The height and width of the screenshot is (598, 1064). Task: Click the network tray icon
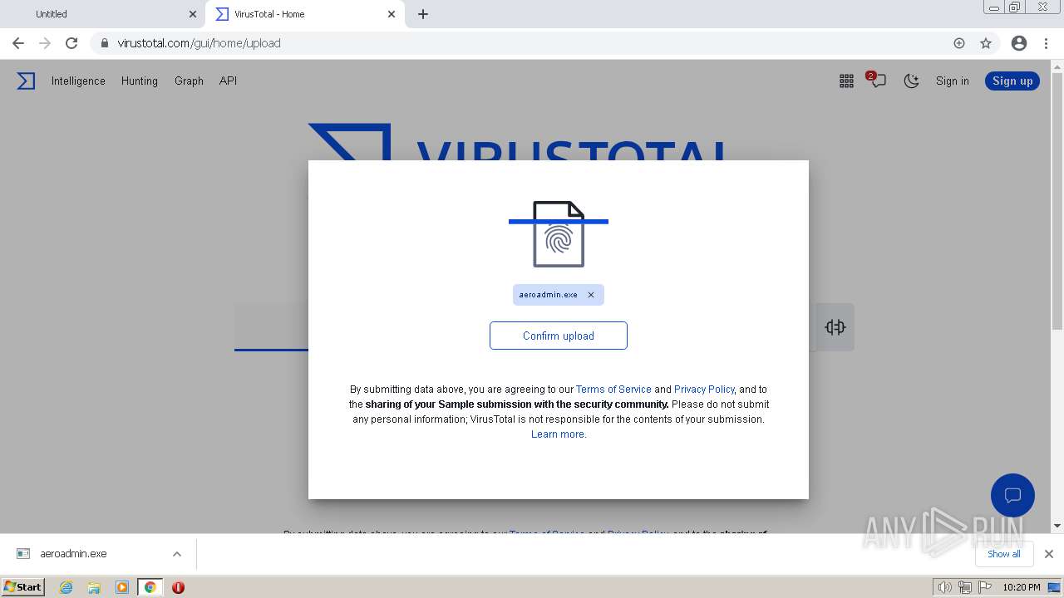(965, 587)
